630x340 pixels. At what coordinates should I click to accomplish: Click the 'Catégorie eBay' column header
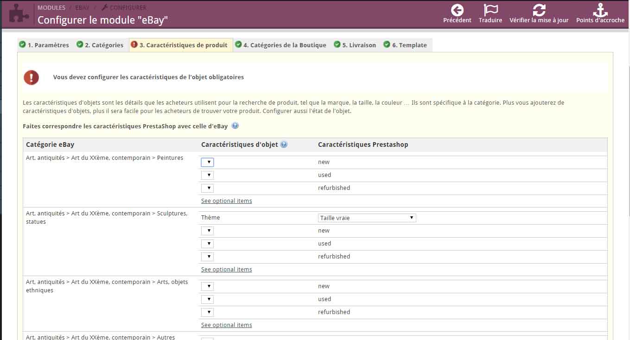tap(50, 145)
